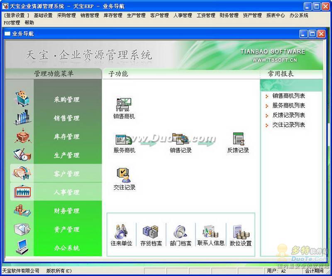Open the 库存管理 menu in menu bar
Screen dimensions: 332x276
(113, 15)
